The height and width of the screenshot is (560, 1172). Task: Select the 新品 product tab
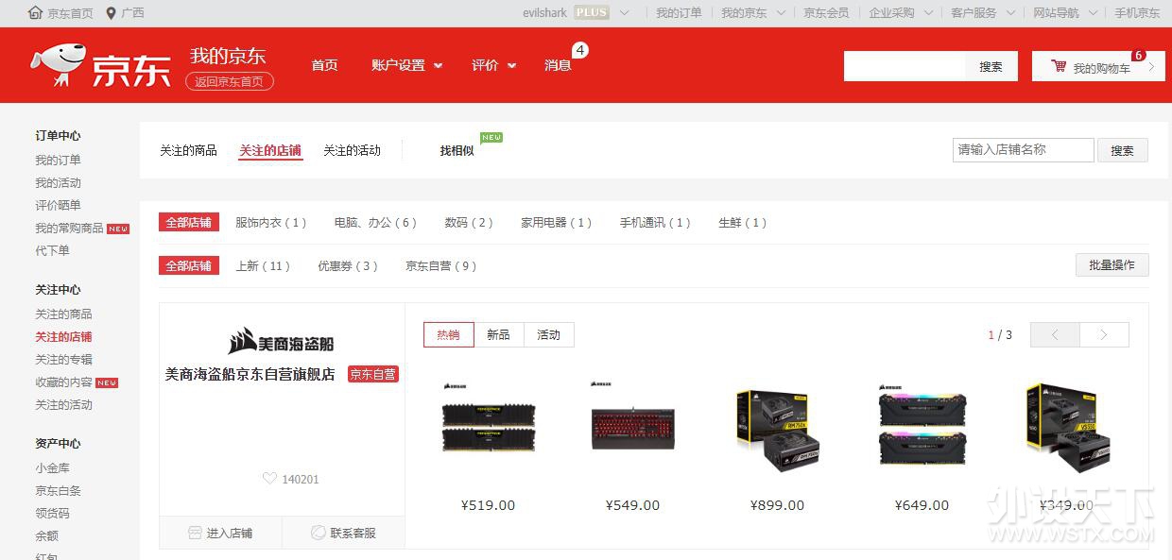[x=498, y=334]
